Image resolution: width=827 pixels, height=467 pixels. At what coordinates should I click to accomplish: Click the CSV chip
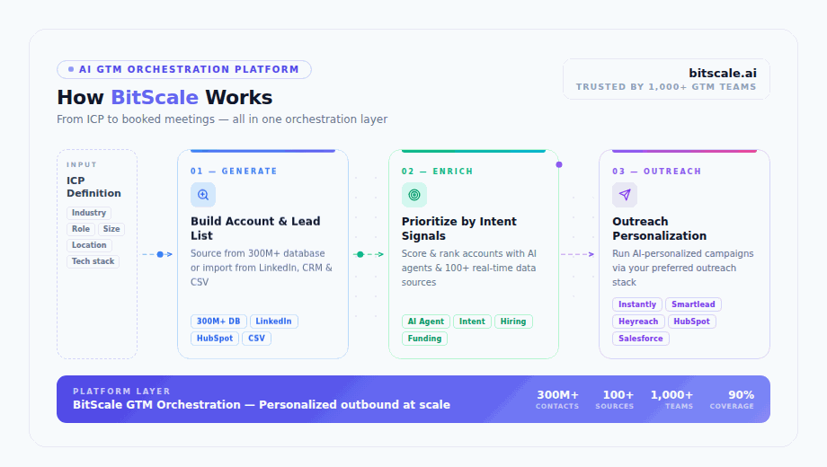click(x=257, y=339)
